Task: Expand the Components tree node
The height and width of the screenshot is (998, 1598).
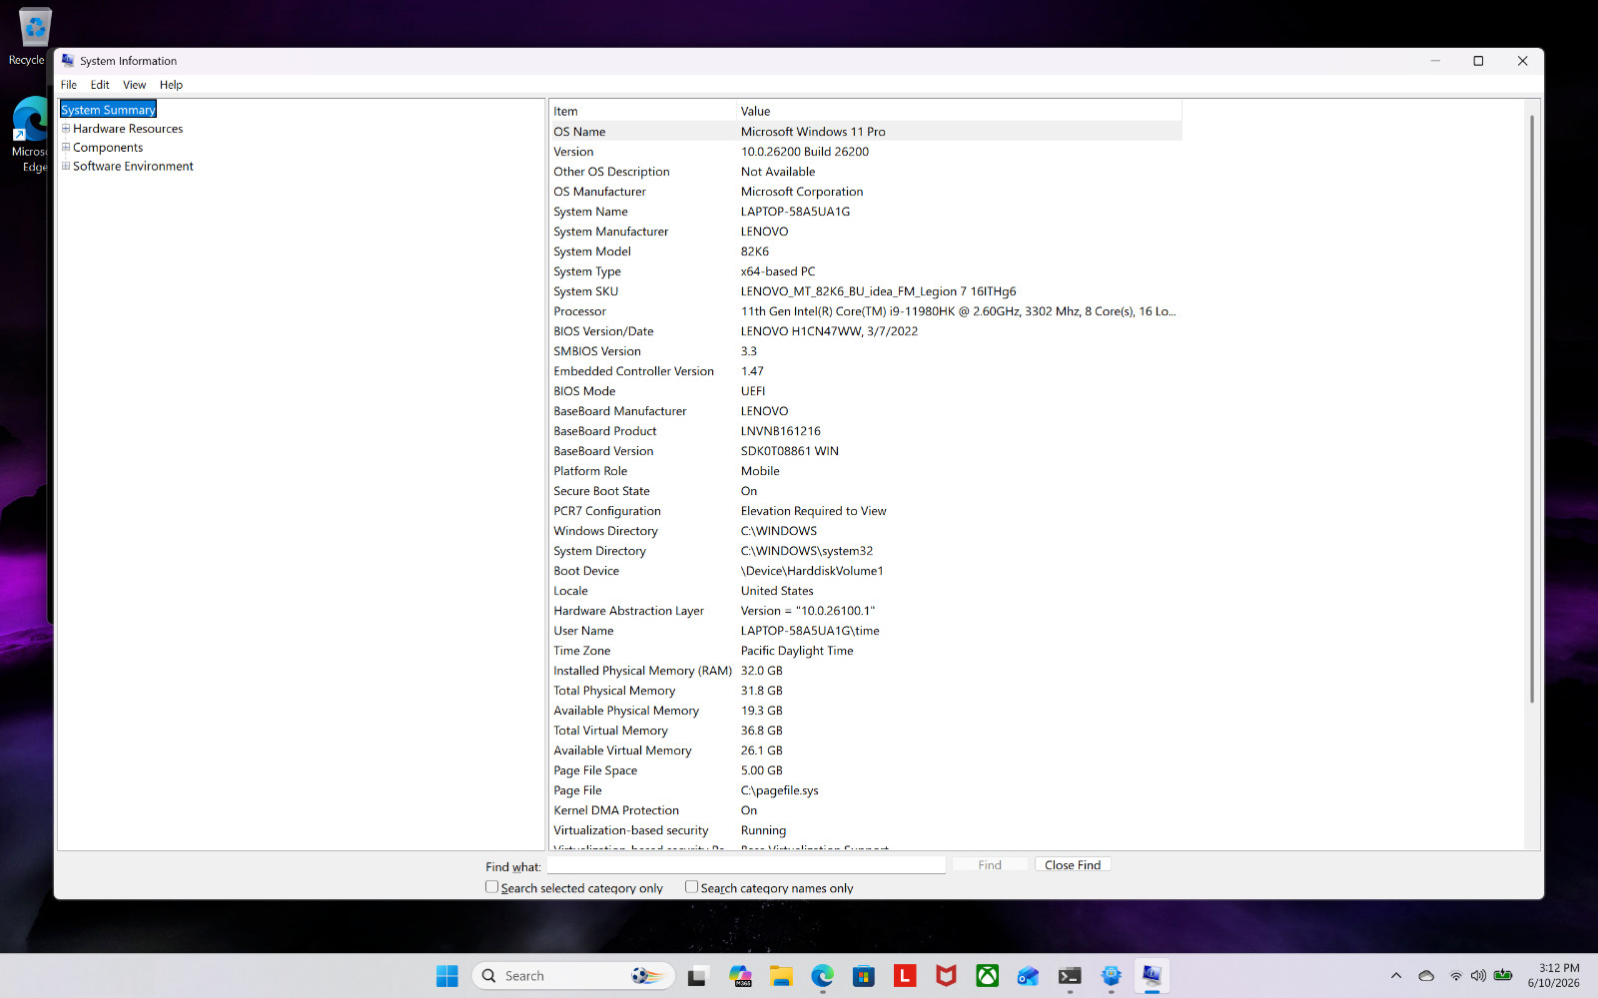Action: pyautogui.click(x=66, y=148)
